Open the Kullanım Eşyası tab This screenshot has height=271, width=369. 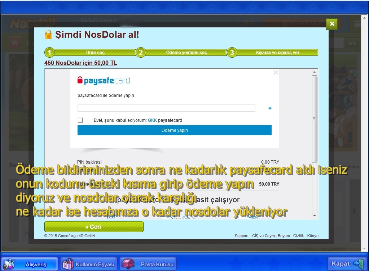click(x=89, y=264)
